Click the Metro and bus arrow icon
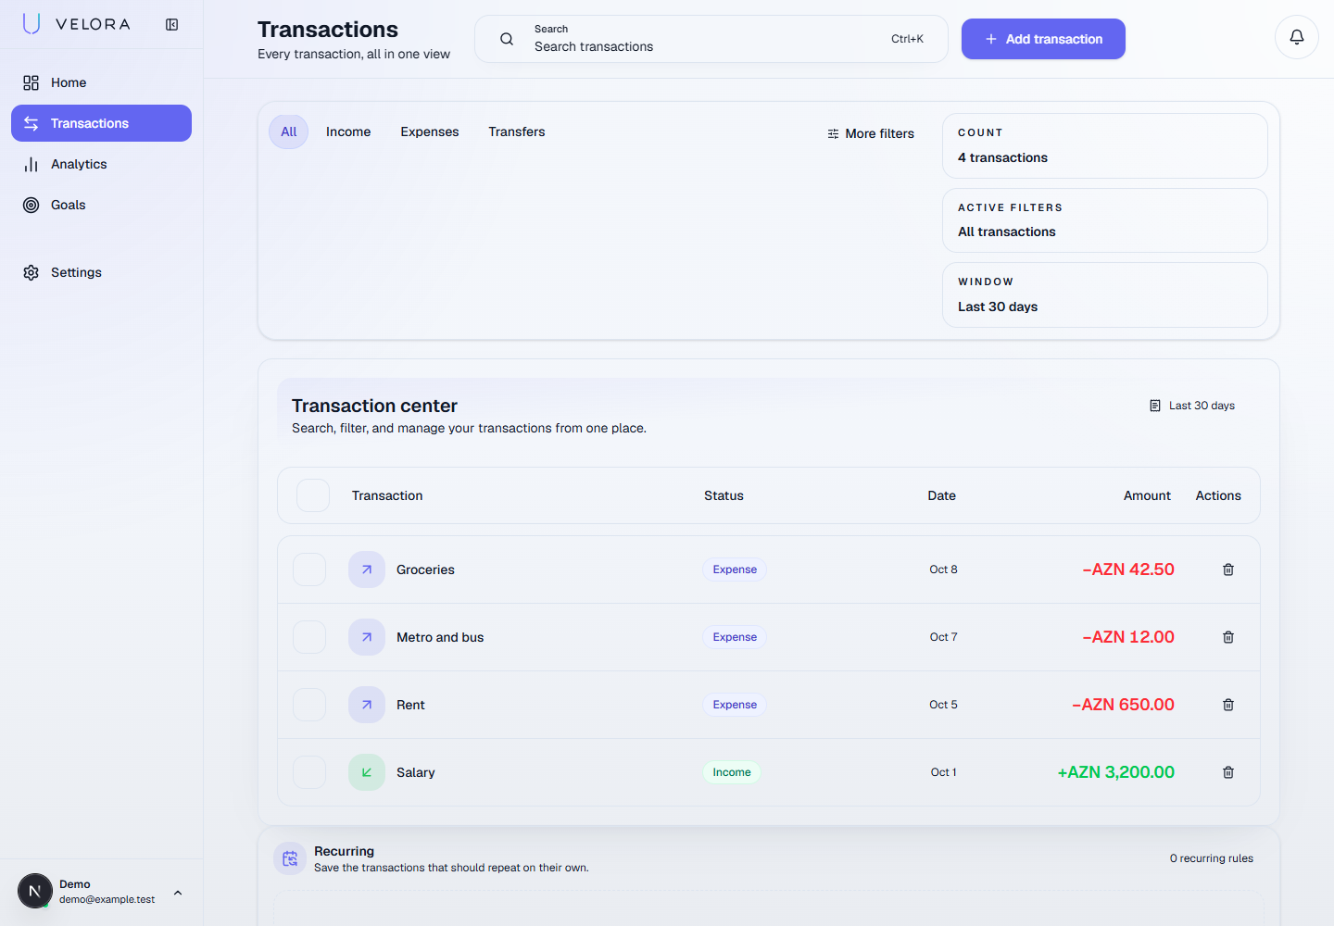 (x=367, y=637)
